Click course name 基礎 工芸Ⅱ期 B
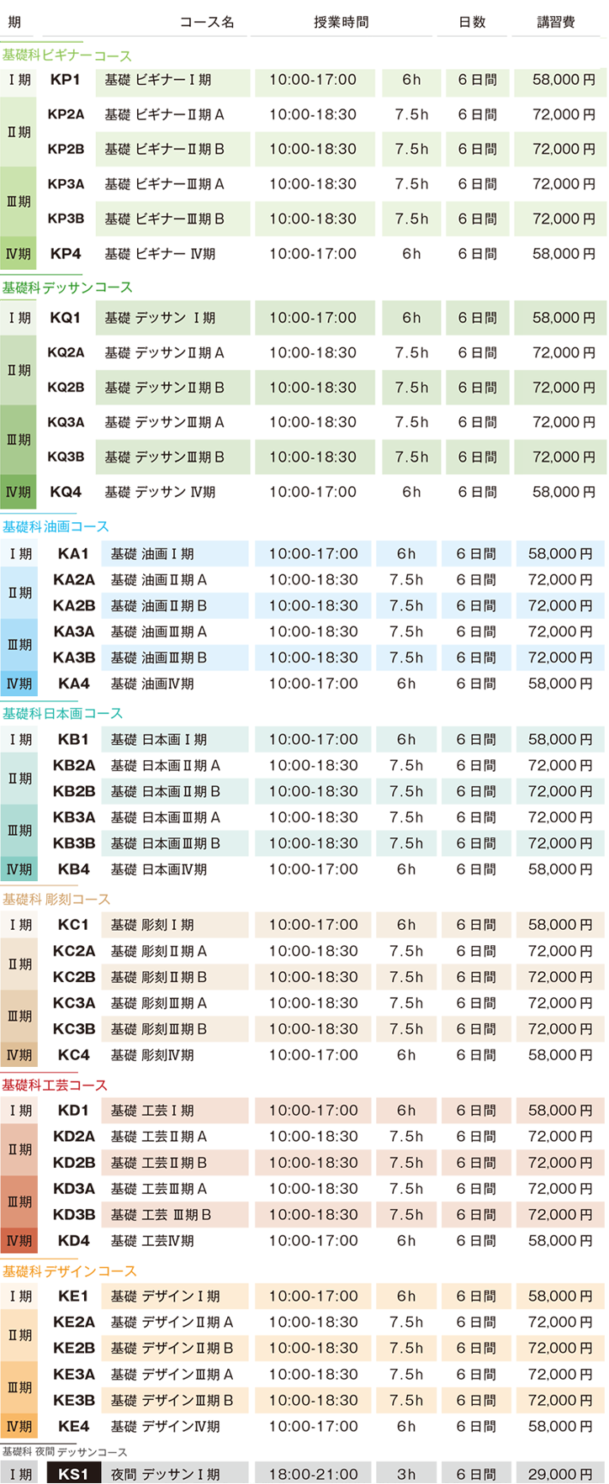The image size is (609, 1484). 158,1163
